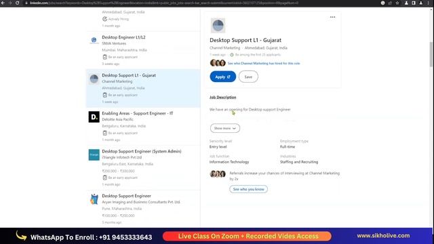Click the share icon in the address bar
The image size is (434, 244).
click(x=390, y=3)
